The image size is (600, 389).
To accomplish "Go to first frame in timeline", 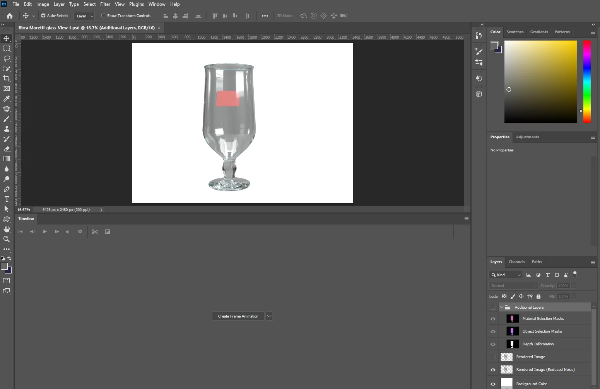I will 21,232.
